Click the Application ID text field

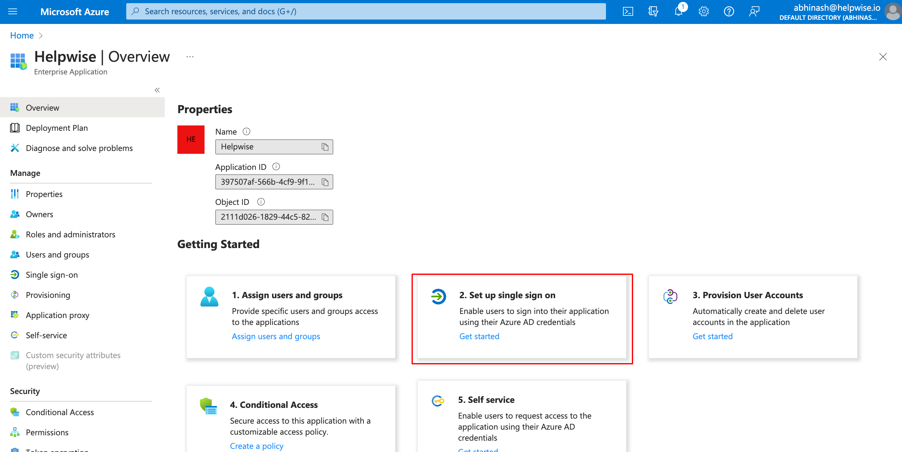click(x=274, y=182)
